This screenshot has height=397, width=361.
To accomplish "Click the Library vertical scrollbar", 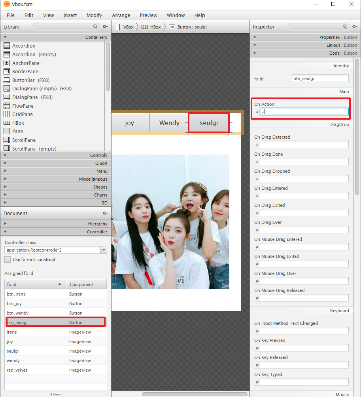I will 108,66.
